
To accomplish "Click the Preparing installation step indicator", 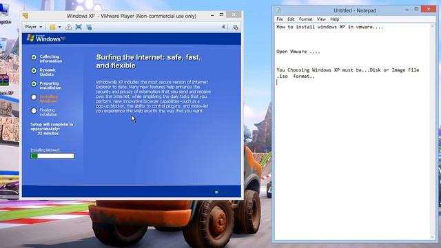I will coord(34,84).
